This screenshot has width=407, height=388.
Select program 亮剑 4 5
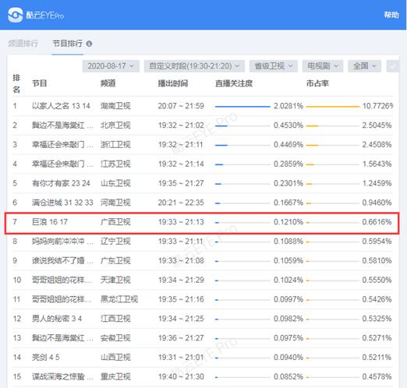point(45,358)
